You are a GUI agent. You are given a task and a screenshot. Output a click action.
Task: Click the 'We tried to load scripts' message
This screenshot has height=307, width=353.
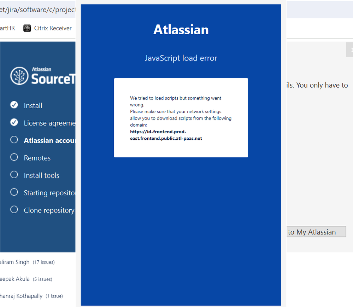click(x=176, y=102)
